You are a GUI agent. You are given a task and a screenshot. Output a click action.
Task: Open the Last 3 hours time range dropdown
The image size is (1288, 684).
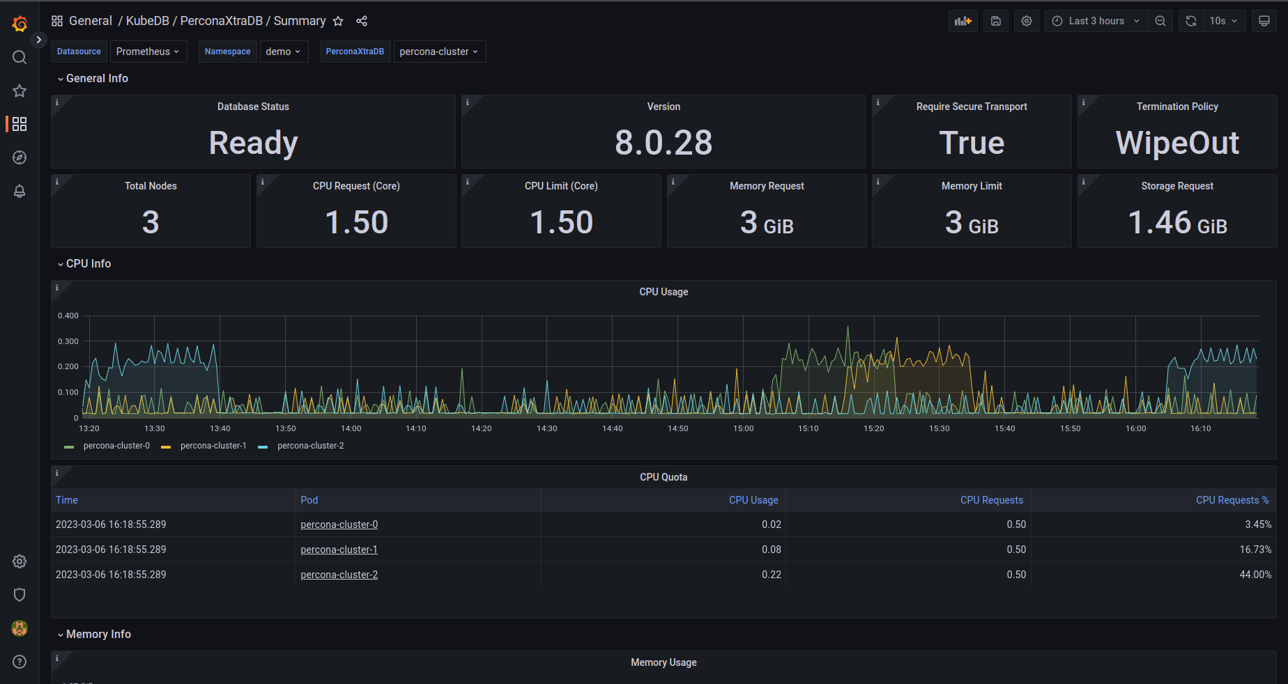[x=1095, y=21]
